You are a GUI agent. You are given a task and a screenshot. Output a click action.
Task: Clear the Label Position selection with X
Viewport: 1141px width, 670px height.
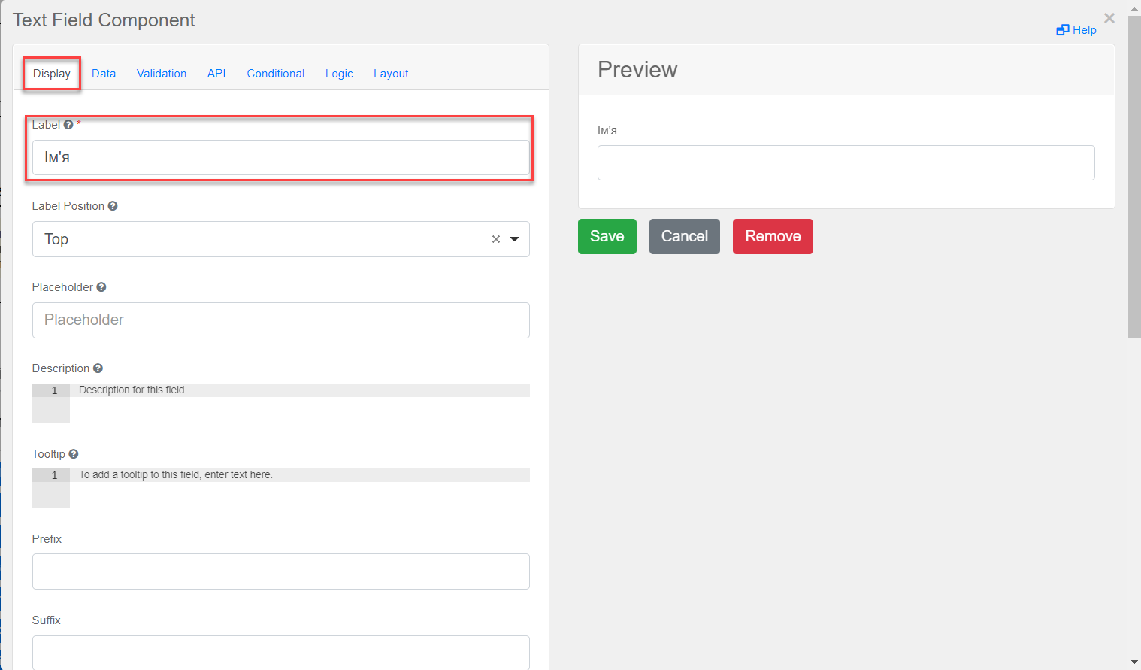coord(496,239)
